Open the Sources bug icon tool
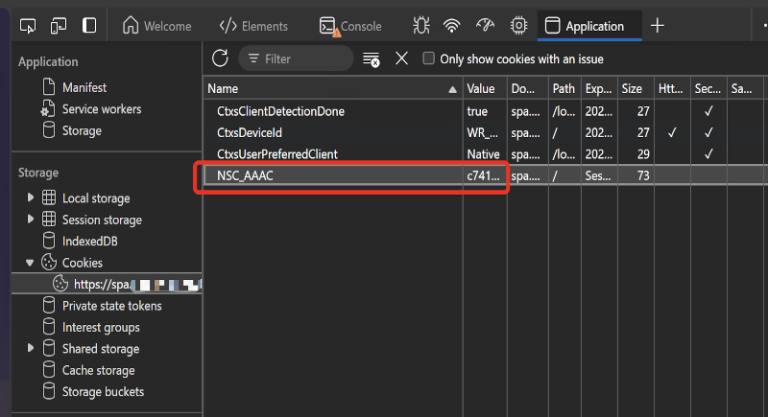 coord(420,26)
